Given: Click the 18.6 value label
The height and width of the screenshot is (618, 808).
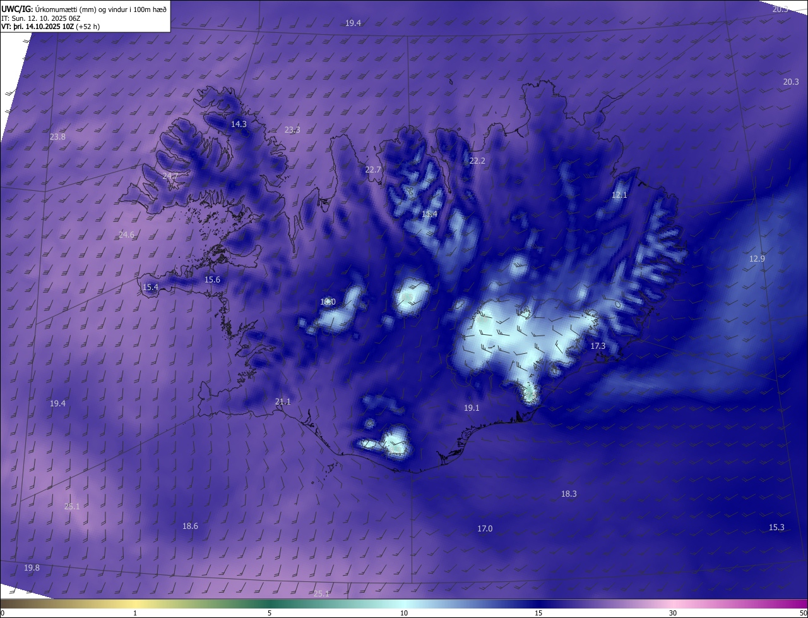Looking at the screenshot, I should [190, 526].
